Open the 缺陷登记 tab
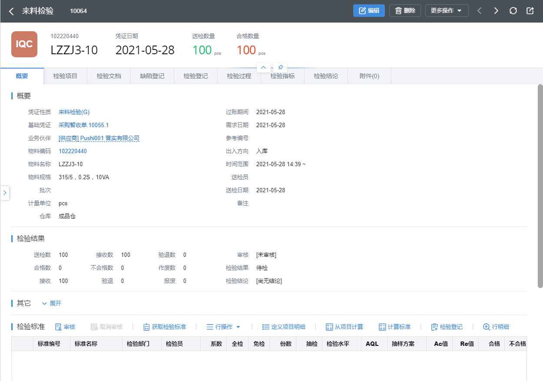The image size is (543, 381). click(x=152, y=76)
